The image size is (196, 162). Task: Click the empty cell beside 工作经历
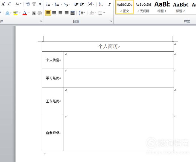click(x=118, y=101)
